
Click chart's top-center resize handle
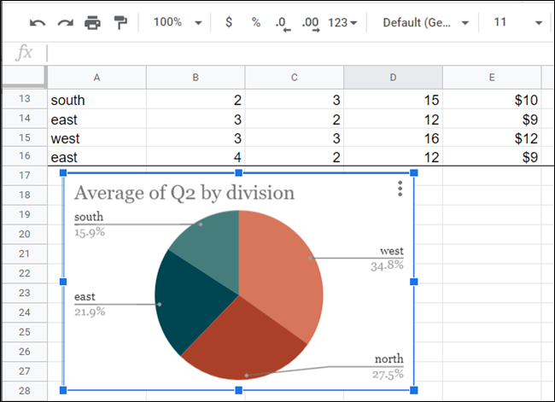pyautogui.click(x=238, y=172)
